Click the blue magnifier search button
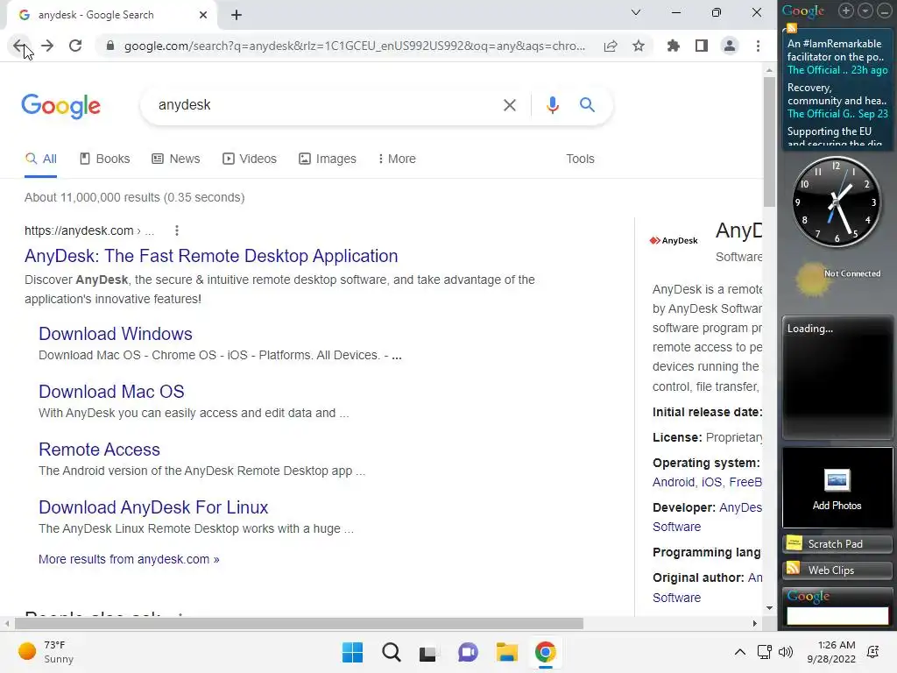The height and width of the screenshot is (673, 897). [587, 105]
